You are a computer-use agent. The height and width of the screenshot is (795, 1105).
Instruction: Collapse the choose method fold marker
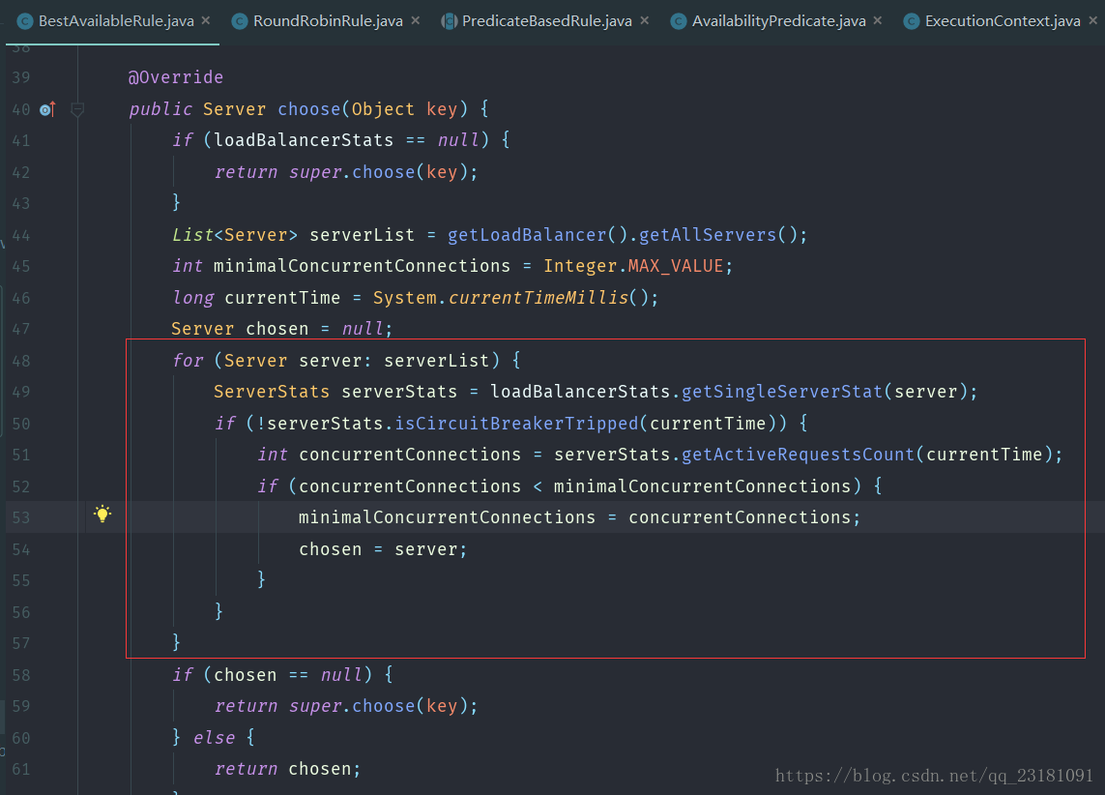tap(77, 109)
